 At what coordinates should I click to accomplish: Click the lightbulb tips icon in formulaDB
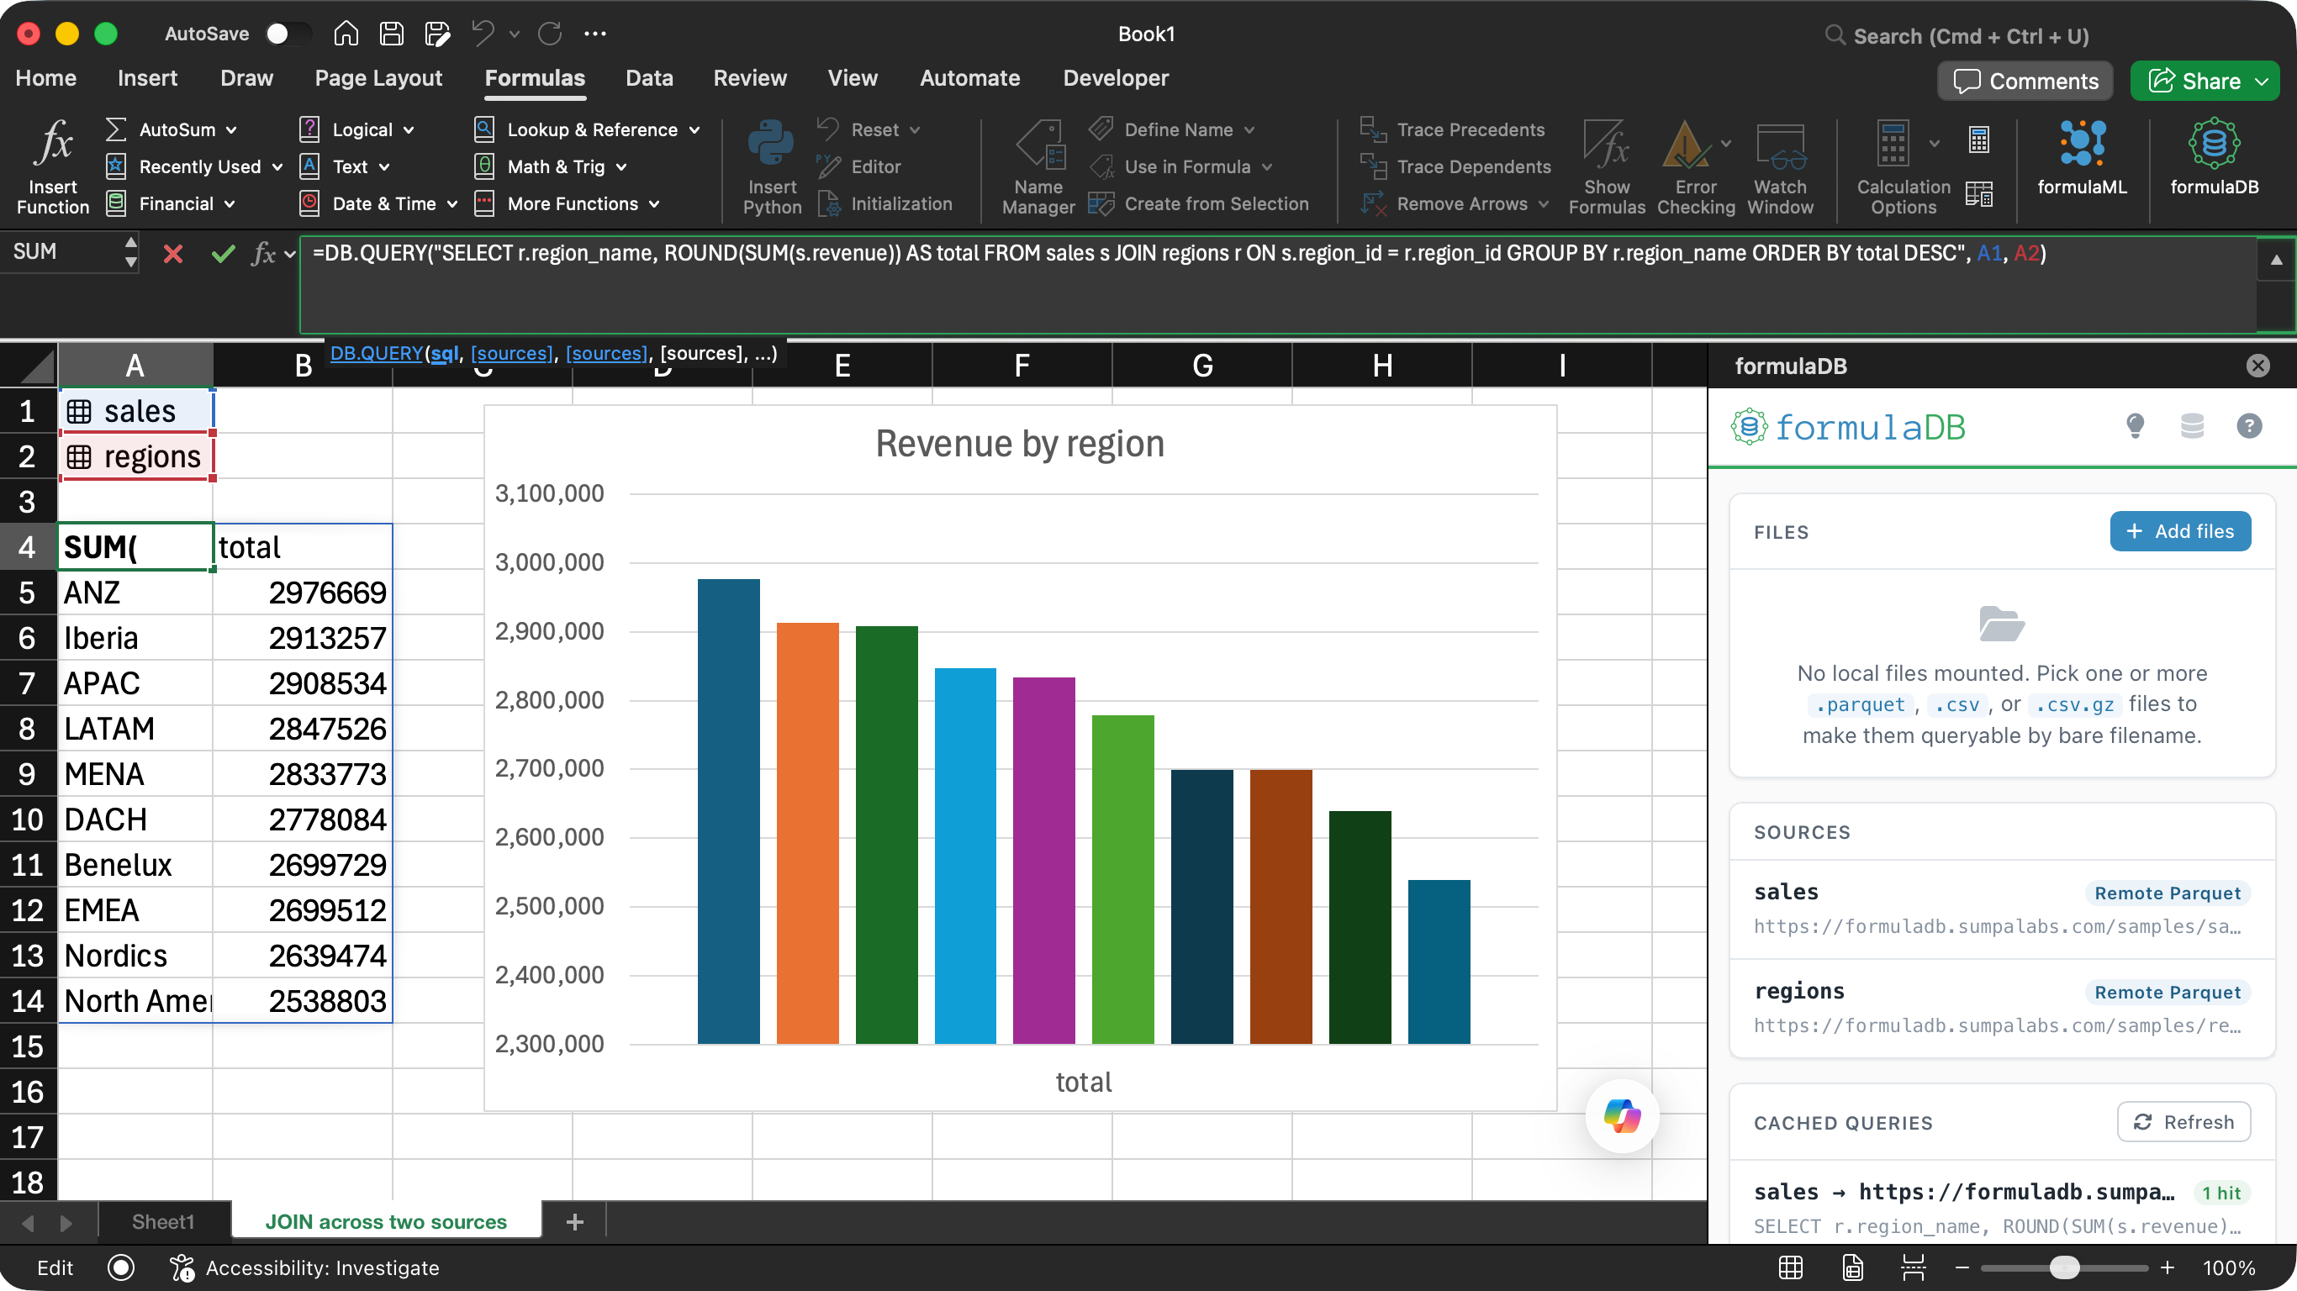coord(2135,426)
